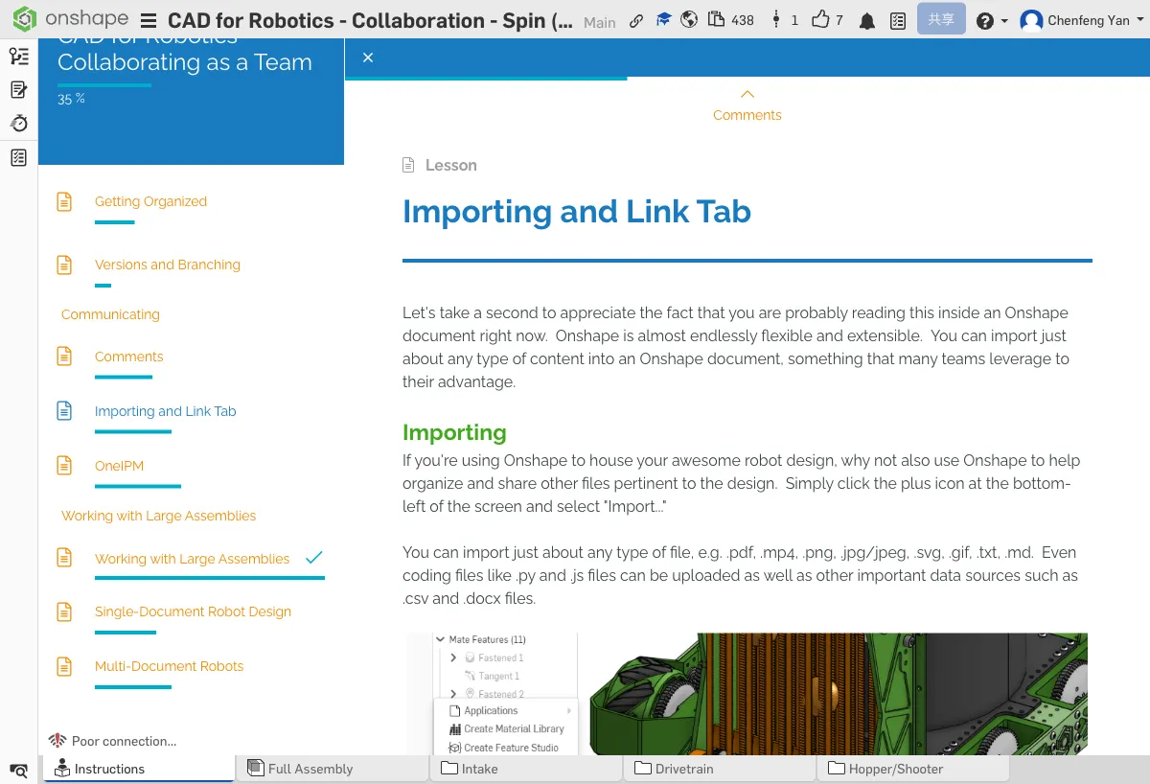Toggle the versions and history panel

[18, 57]
